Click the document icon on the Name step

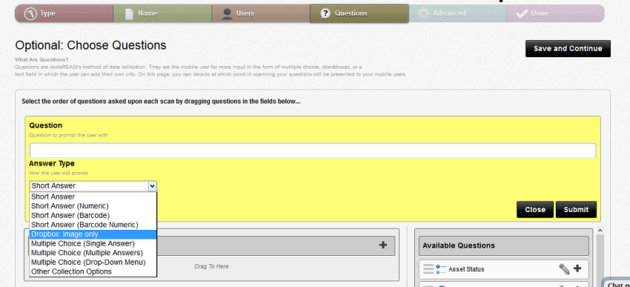click(x=128, y=13)
